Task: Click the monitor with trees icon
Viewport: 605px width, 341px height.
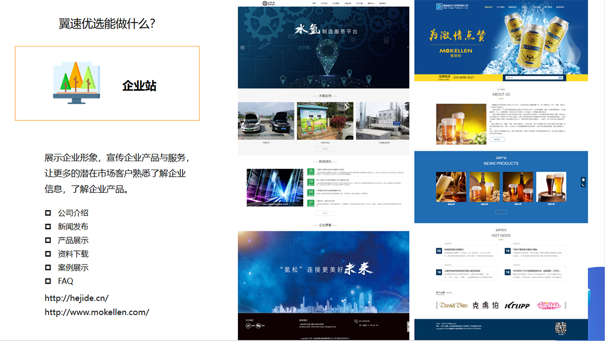Action: tap(76, 82)
